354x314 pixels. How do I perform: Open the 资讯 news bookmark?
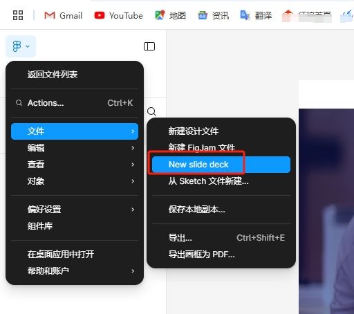click(213, 15)
